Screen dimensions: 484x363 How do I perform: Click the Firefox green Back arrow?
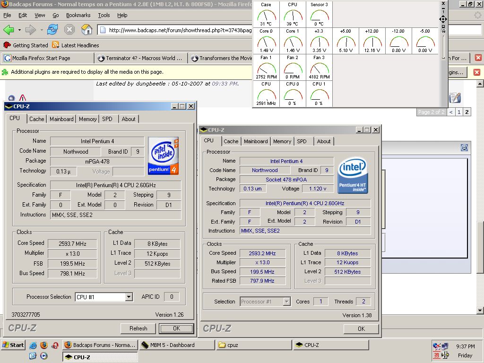tap(9, 30)
